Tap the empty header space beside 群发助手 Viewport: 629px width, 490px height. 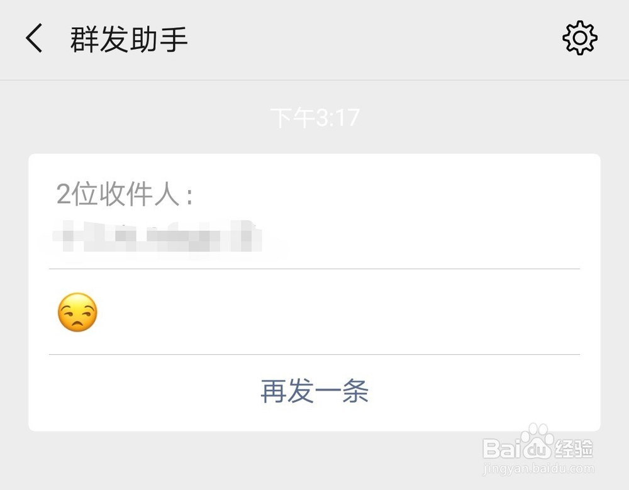pyautogui.click(x=373, y=39)
